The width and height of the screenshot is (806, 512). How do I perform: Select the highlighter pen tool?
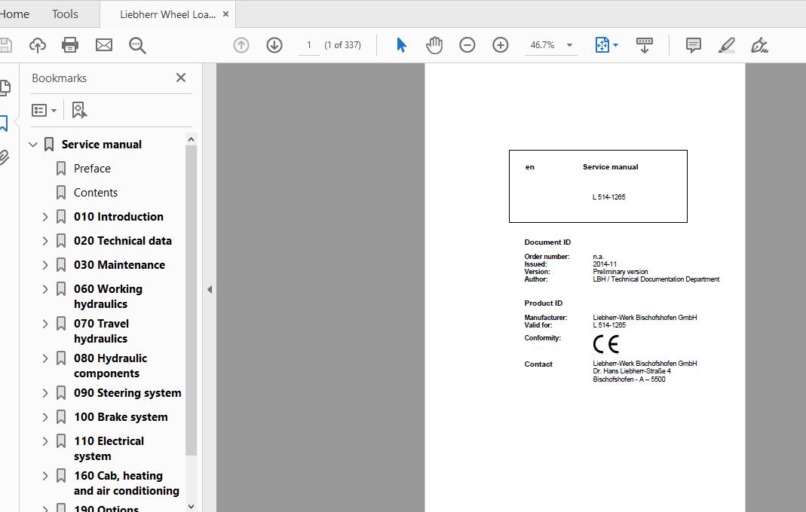(726, 45)
